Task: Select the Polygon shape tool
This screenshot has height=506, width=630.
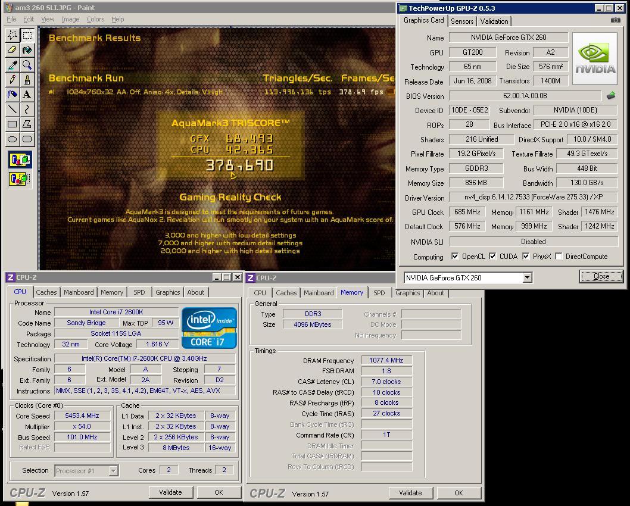Action: point(27,124)
